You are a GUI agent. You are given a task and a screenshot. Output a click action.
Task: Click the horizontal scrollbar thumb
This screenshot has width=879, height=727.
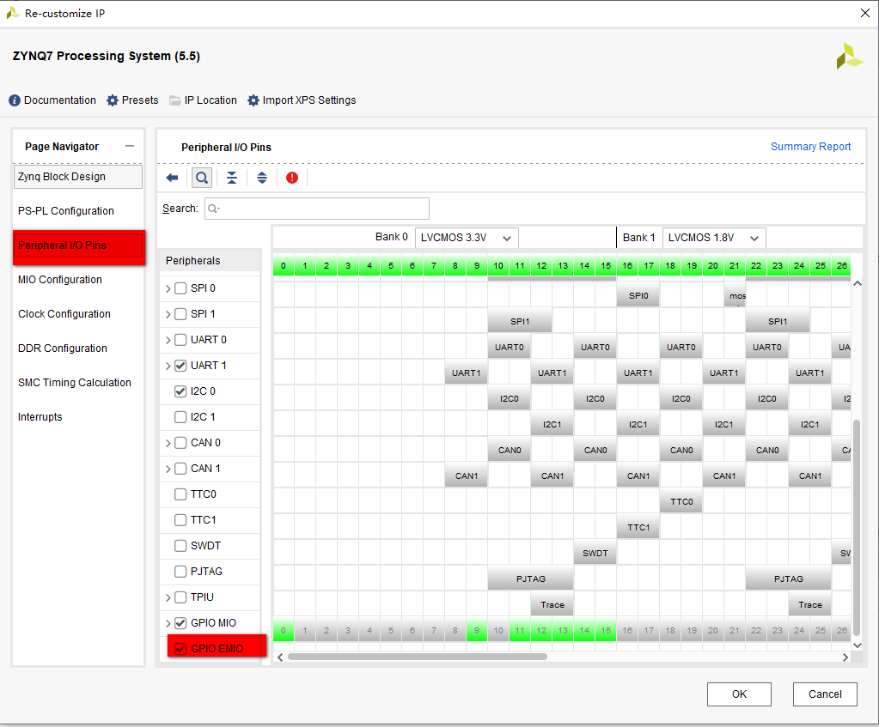click(x=417, y=657)
